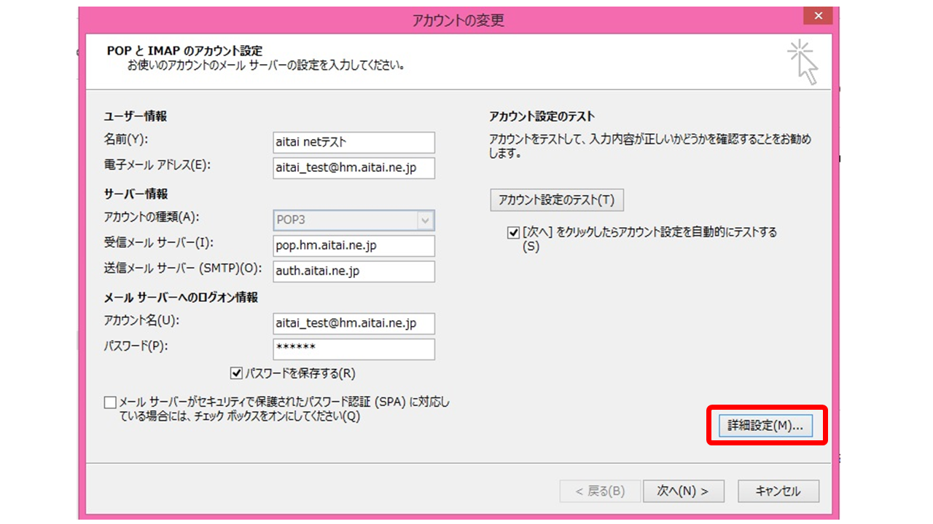Click the 名前 field containing aitai netテスト
The width and height of the screenshot is (933, 524).
click(x=354, y=142)
